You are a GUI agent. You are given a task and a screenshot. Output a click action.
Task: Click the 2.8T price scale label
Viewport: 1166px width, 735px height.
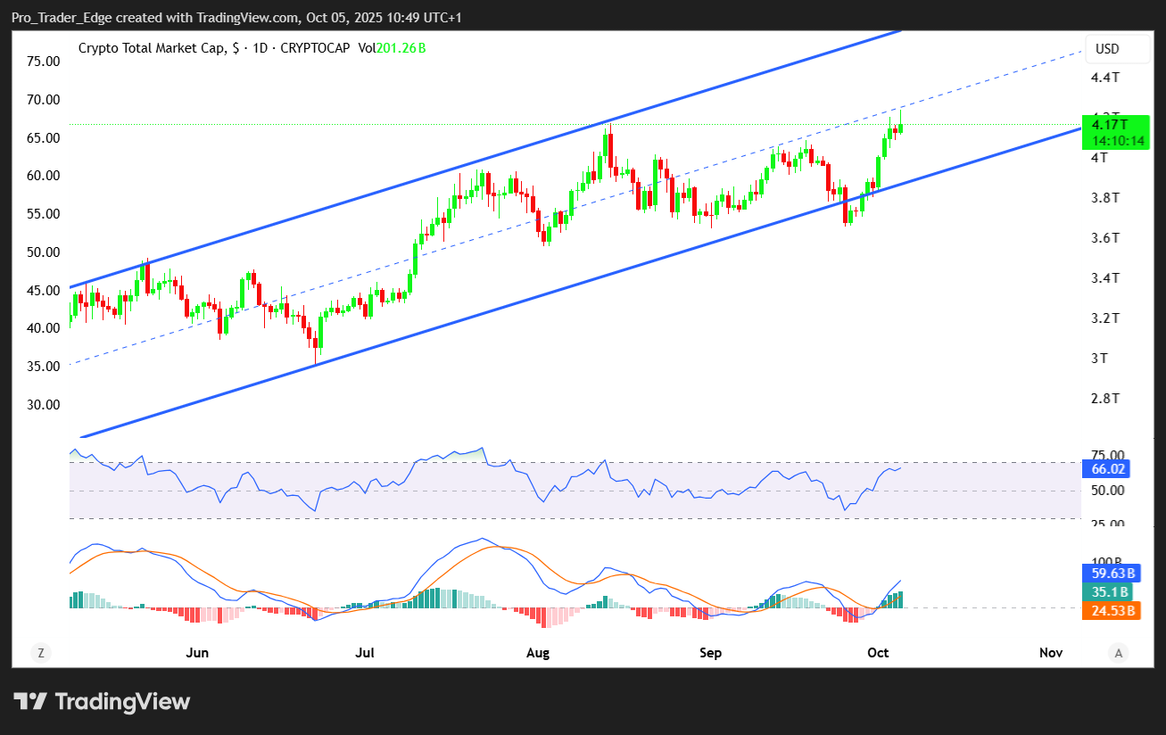pyautogui.click(x=1106, y=398)
